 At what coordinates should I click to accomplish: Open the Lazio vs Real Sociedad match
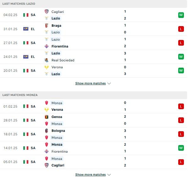94,57
